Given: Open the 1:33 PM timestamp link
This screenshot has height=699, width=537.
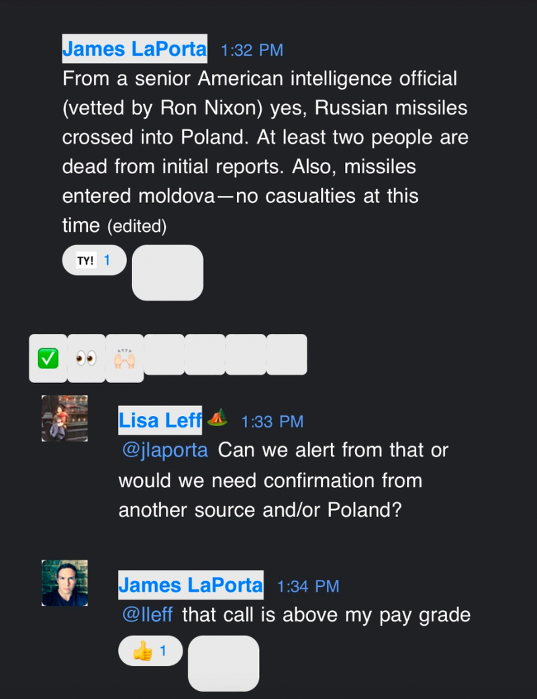Looking at the screenshot, I should [272, 421].
